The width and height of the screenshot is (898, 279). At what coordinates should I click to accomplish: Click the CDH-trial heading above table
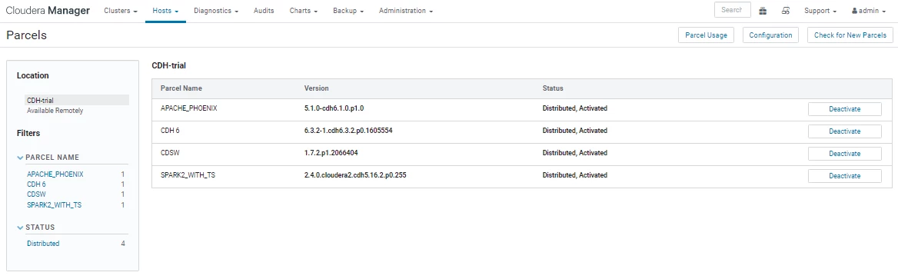click(x=169, y=66)
